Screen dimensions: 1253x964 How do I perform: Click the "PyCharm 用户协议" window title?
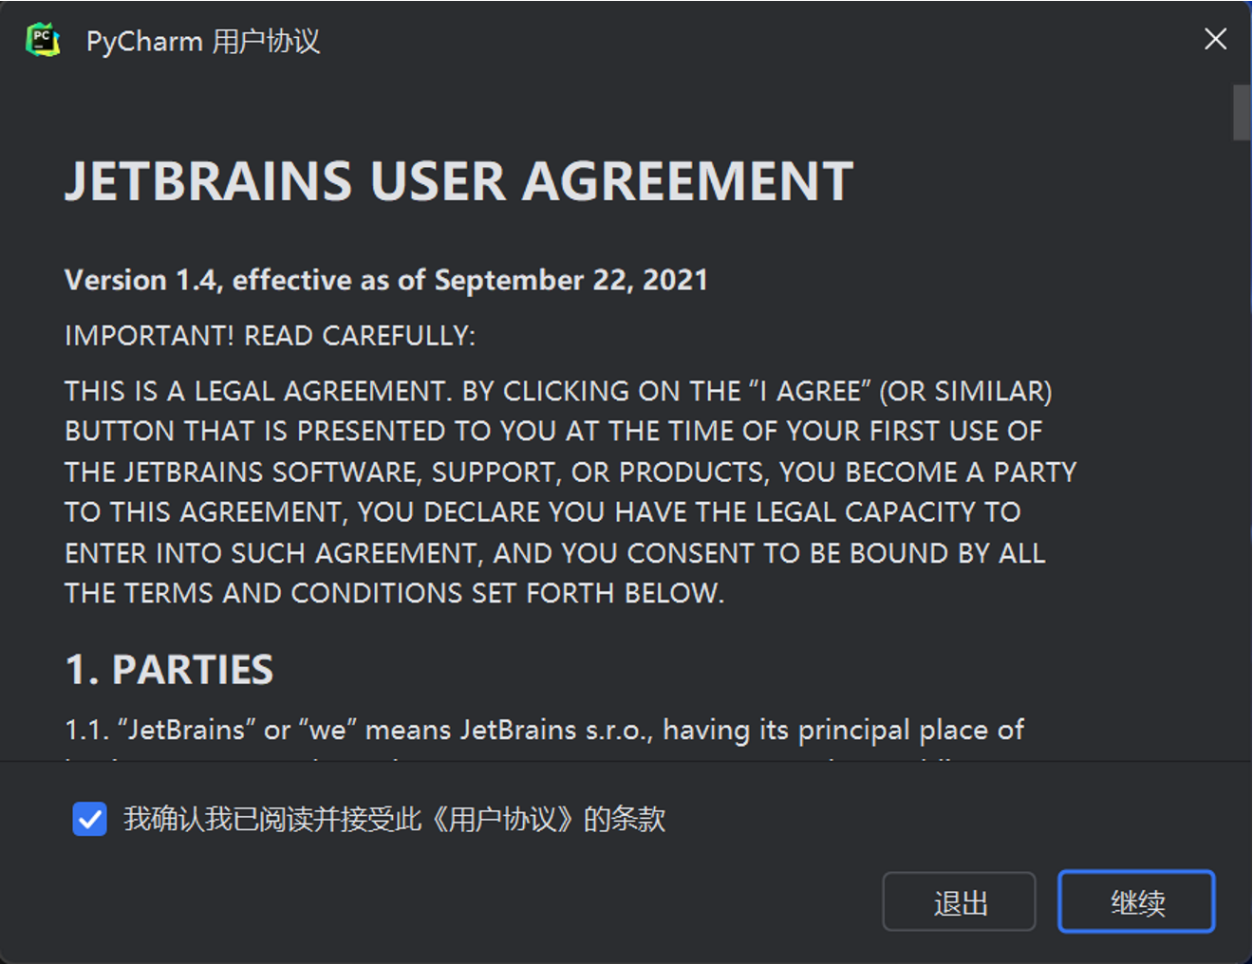click(203, 41)
